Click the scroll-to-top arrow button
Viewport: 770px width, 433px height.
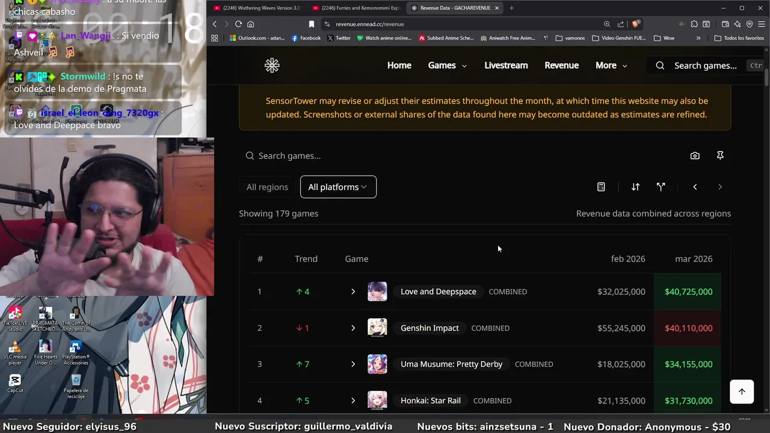pos(742,392)
